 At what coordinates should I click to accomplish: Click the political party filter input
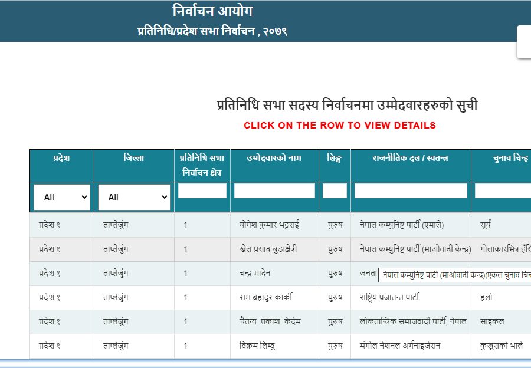coord(409,190)
